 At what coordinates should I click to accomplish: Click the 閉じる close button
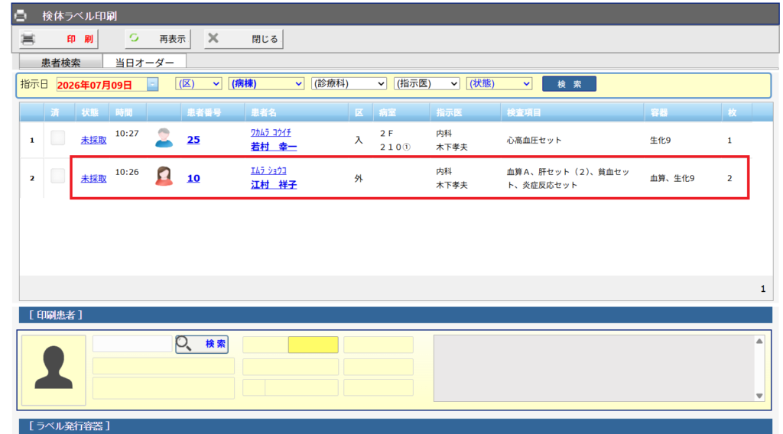tap(244, 39)
